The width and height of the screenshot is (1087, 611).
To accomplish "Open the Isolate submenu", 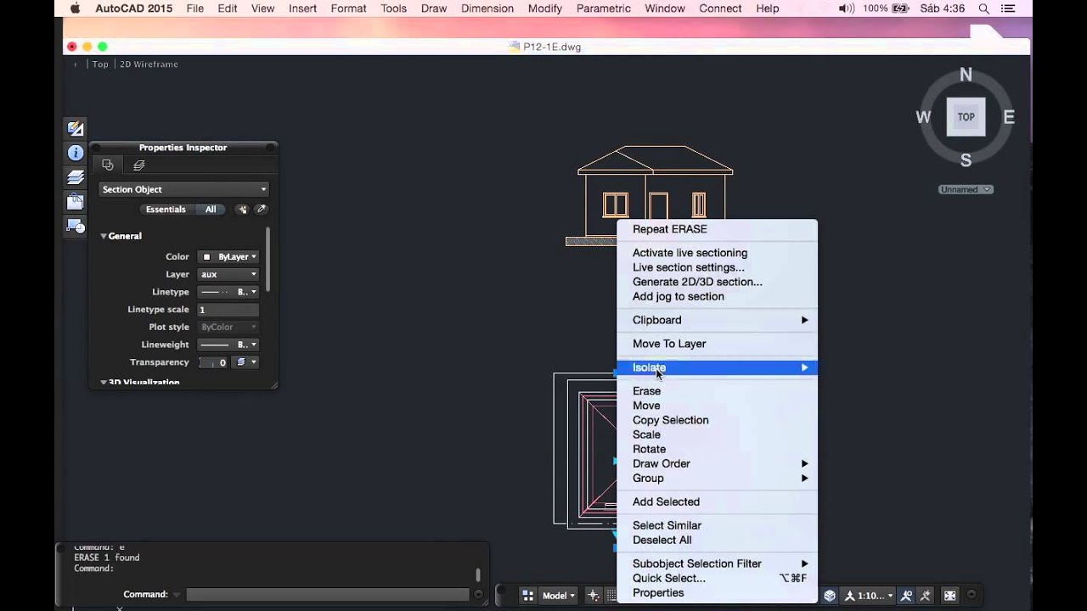I will pyautogui.click(x=717, y=367).
